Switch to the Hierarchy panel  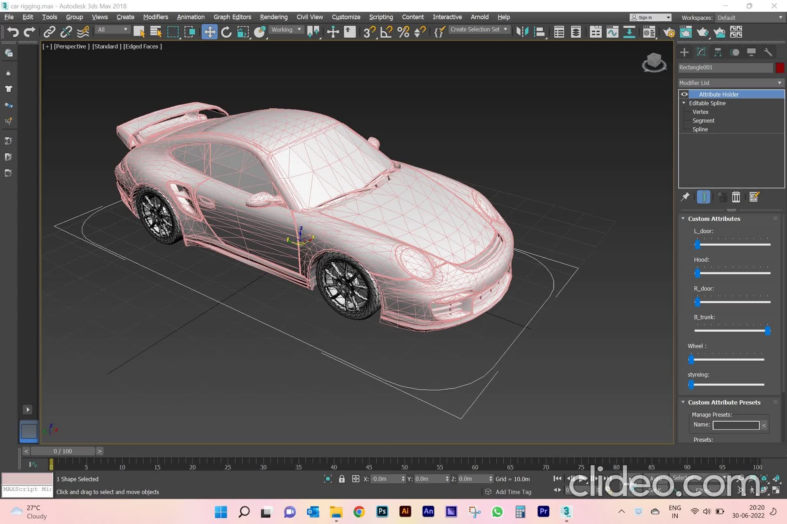(718, 52)
